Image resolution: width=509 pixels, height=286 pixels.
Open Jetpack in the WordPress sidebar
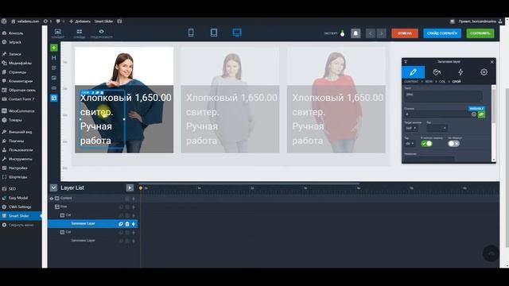15,42
